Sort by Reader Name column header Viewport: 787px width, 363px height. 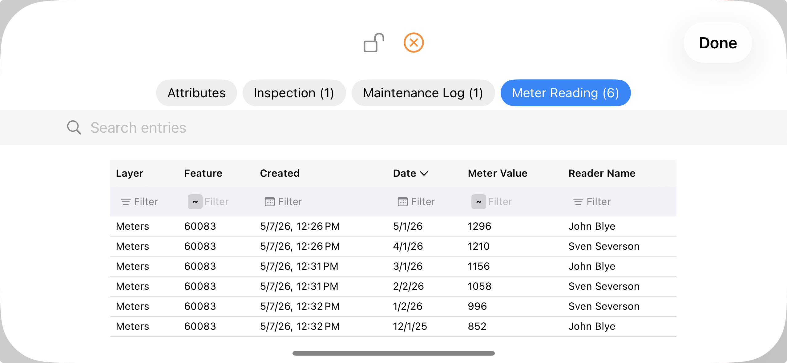pyautogui.click(x=602, y=173)
